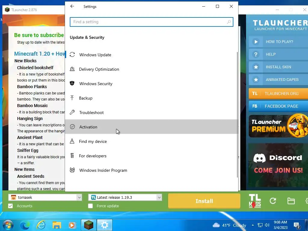Open Windows Security shield icon
The height and width of the screenshot is (231, 308).
coord(72,83)
